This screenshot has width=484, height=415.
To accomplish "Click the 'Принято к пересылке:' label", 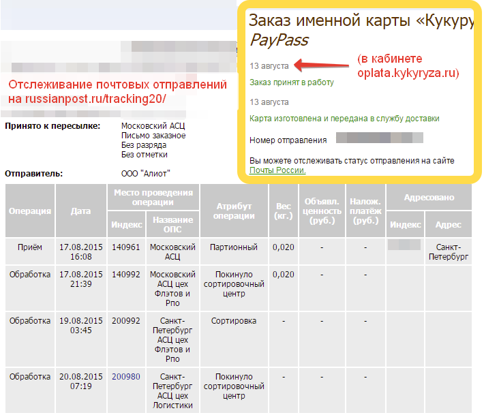I will point(52,126).
